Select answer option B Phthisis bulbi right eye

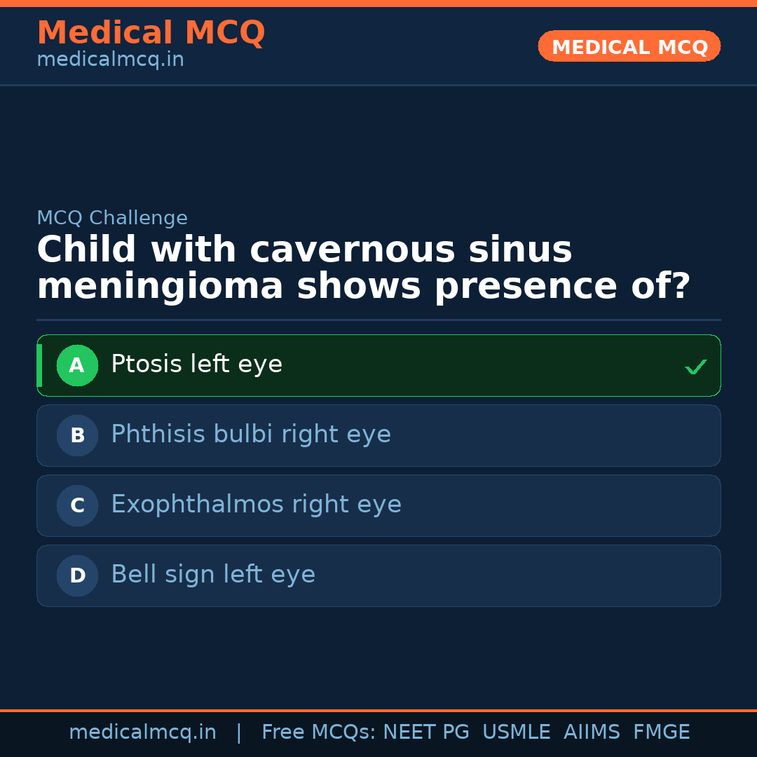pos(378,435)
